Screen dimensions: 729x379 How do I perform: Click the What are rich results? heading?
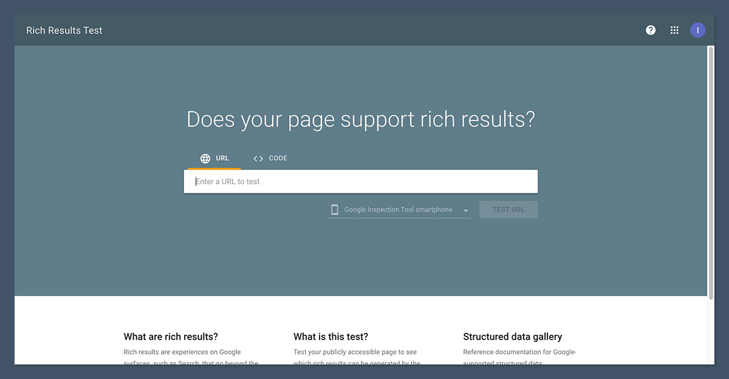pyautogui.click(x=171, y=337)
